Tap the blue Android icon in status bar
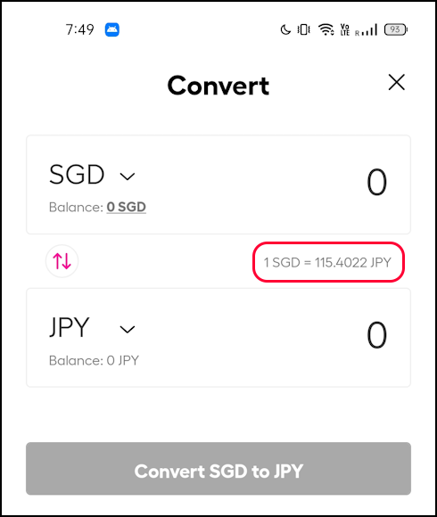 point(112,29)
